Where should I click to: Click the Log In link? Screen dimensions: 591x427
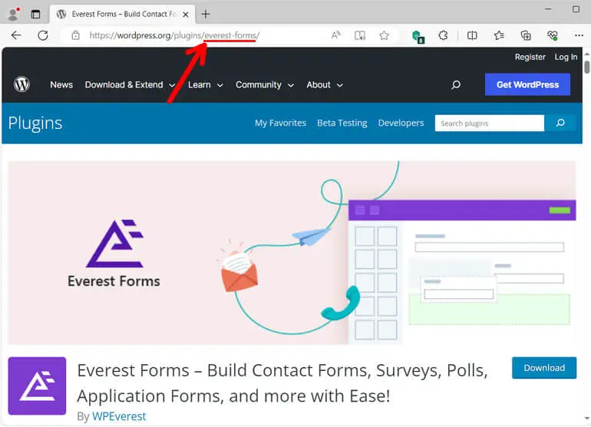tap(566, 57)
